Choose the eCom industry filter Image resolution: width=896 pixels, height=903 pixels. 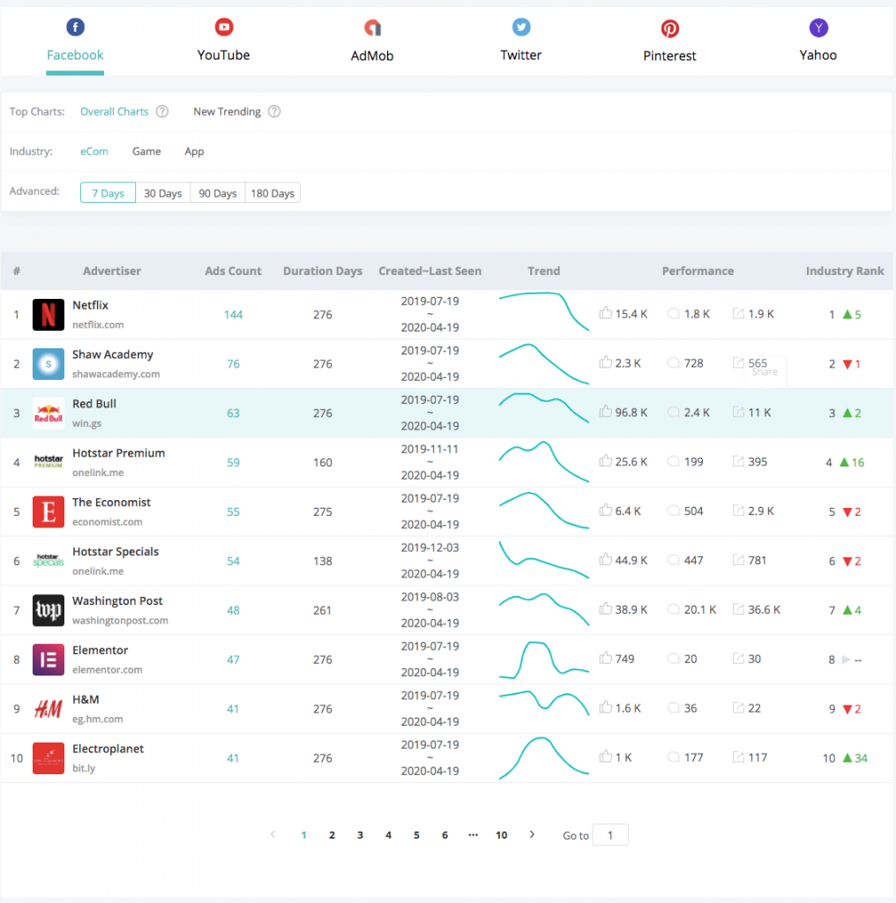point(94,152)
